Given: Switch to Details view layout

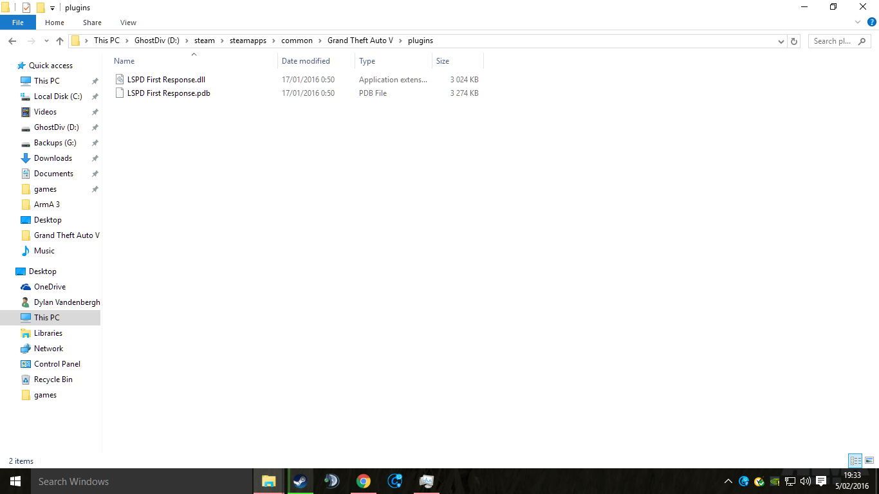Looking at the screenshot, I should [x=855, y=461].
